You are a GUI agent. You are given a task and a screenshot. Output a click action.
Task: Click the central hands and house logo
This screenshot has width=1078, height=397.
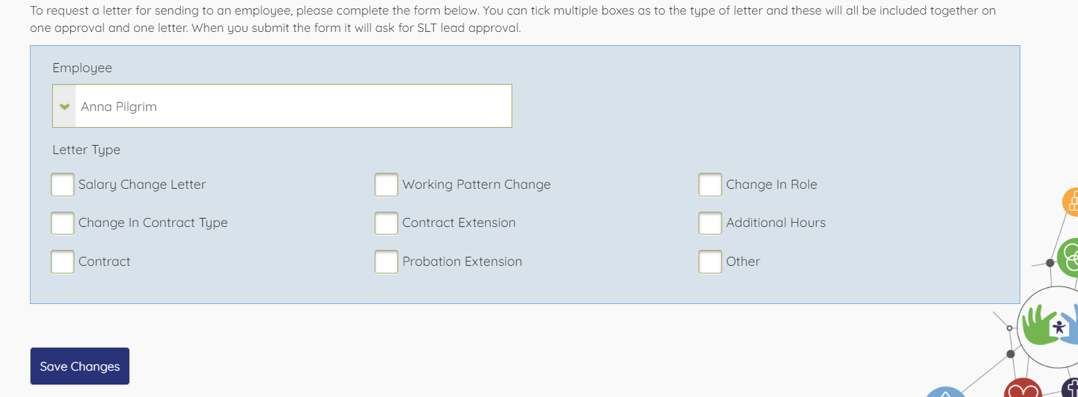click(1050, 326)
